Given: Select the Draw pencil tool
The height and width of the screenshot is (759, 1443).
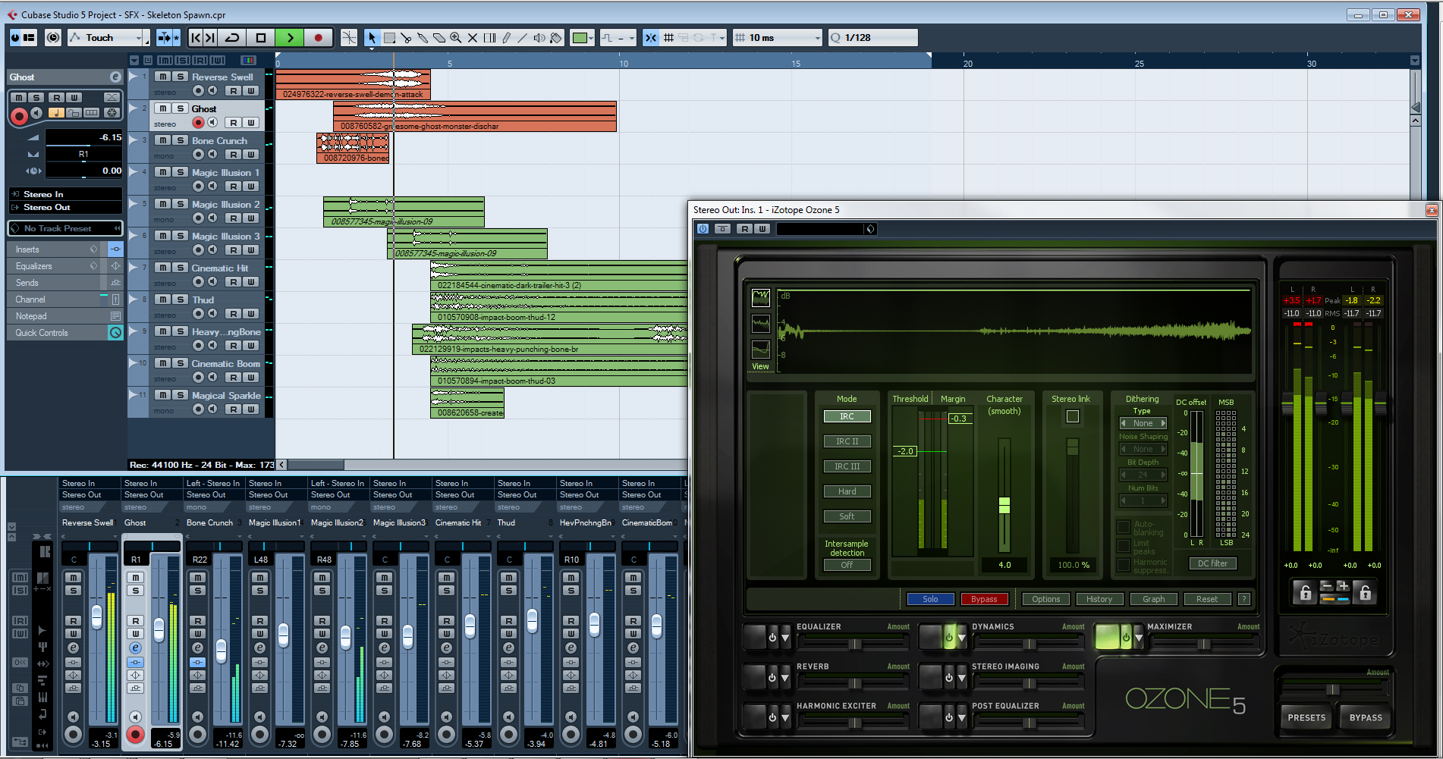Looking at the screenshot, I should coord(506,38).
